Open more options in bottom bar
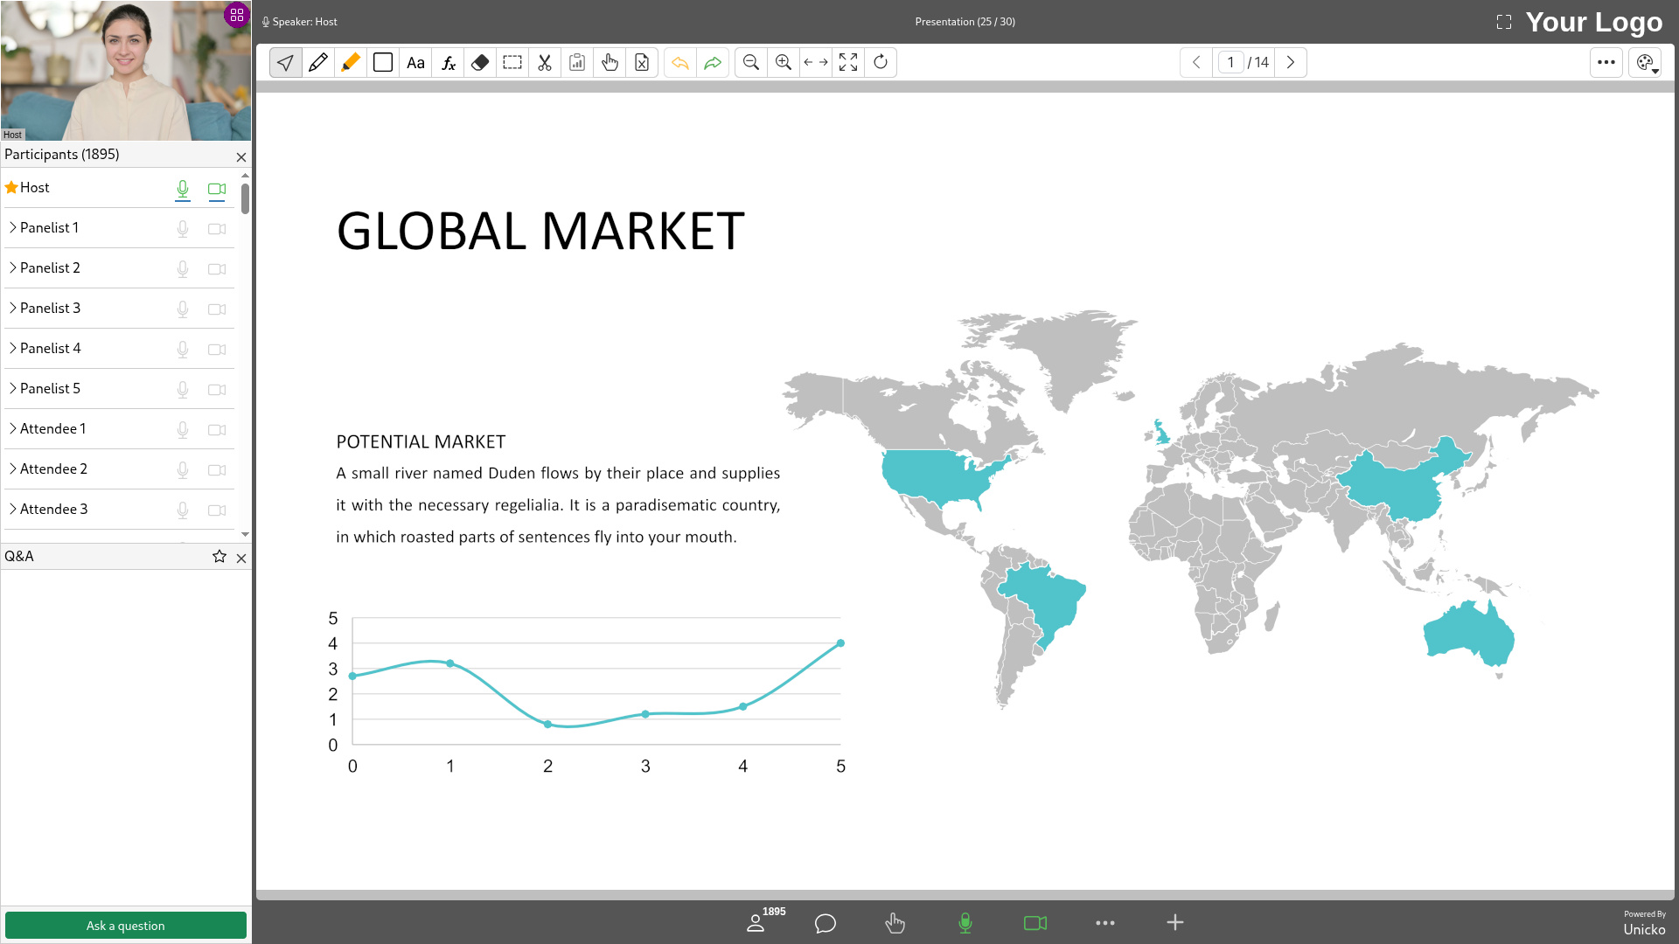This screenshot has height=944, width=1679. click(x=1105, y=923)
